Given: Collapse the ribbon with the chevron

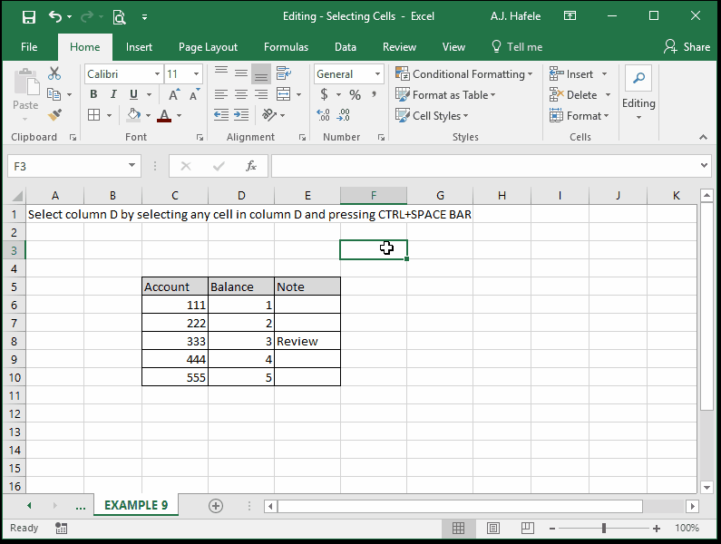Looking at the screenshot, I should click(703, 137).
